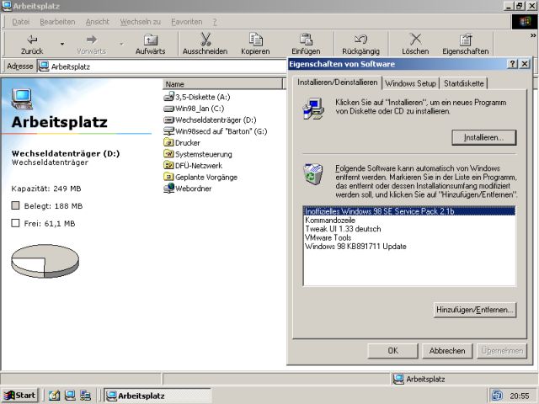Click the ? help button in the dialog title bar
539x404 pixels.
click(x=512, y=64)
